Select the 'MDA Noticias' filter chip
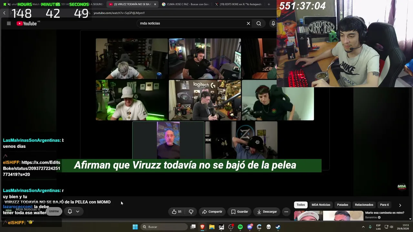This screenshot has width=413, height=232. 321,205
